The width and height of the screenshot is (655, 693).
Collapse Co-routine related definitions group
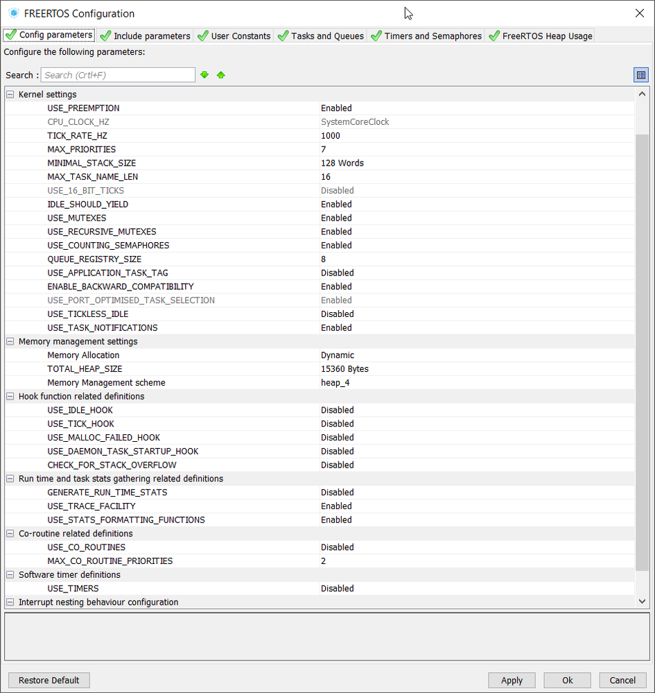point(10,533)
